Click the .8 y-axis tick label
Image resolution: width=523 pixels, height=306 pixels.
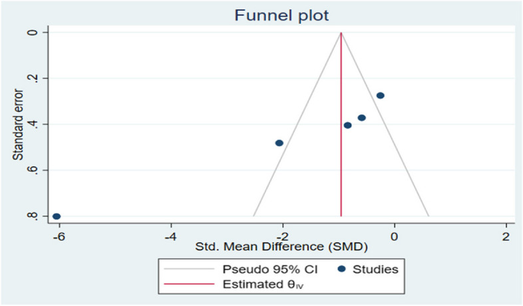tap(27, 216)
